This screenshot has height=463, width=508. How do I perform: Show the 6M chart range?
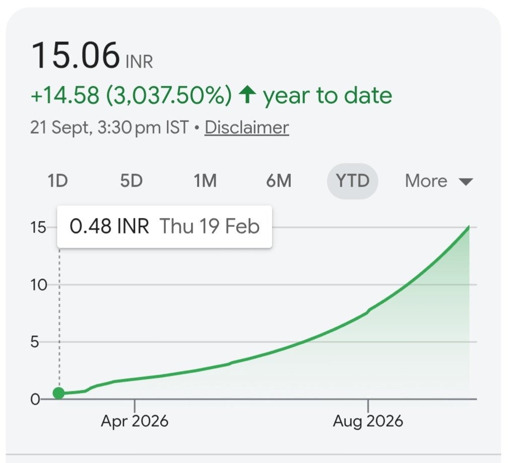[279, 181]
